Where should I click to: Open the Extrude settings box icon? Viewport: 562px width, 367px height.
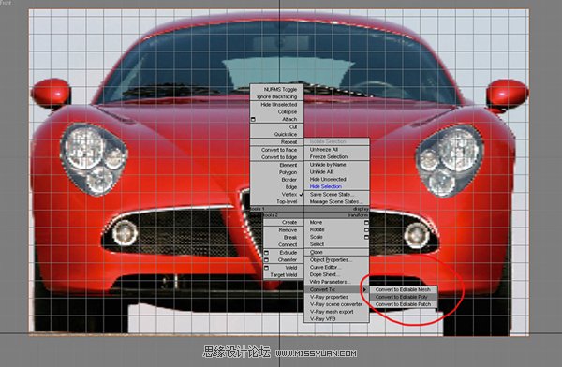(266, 253)
